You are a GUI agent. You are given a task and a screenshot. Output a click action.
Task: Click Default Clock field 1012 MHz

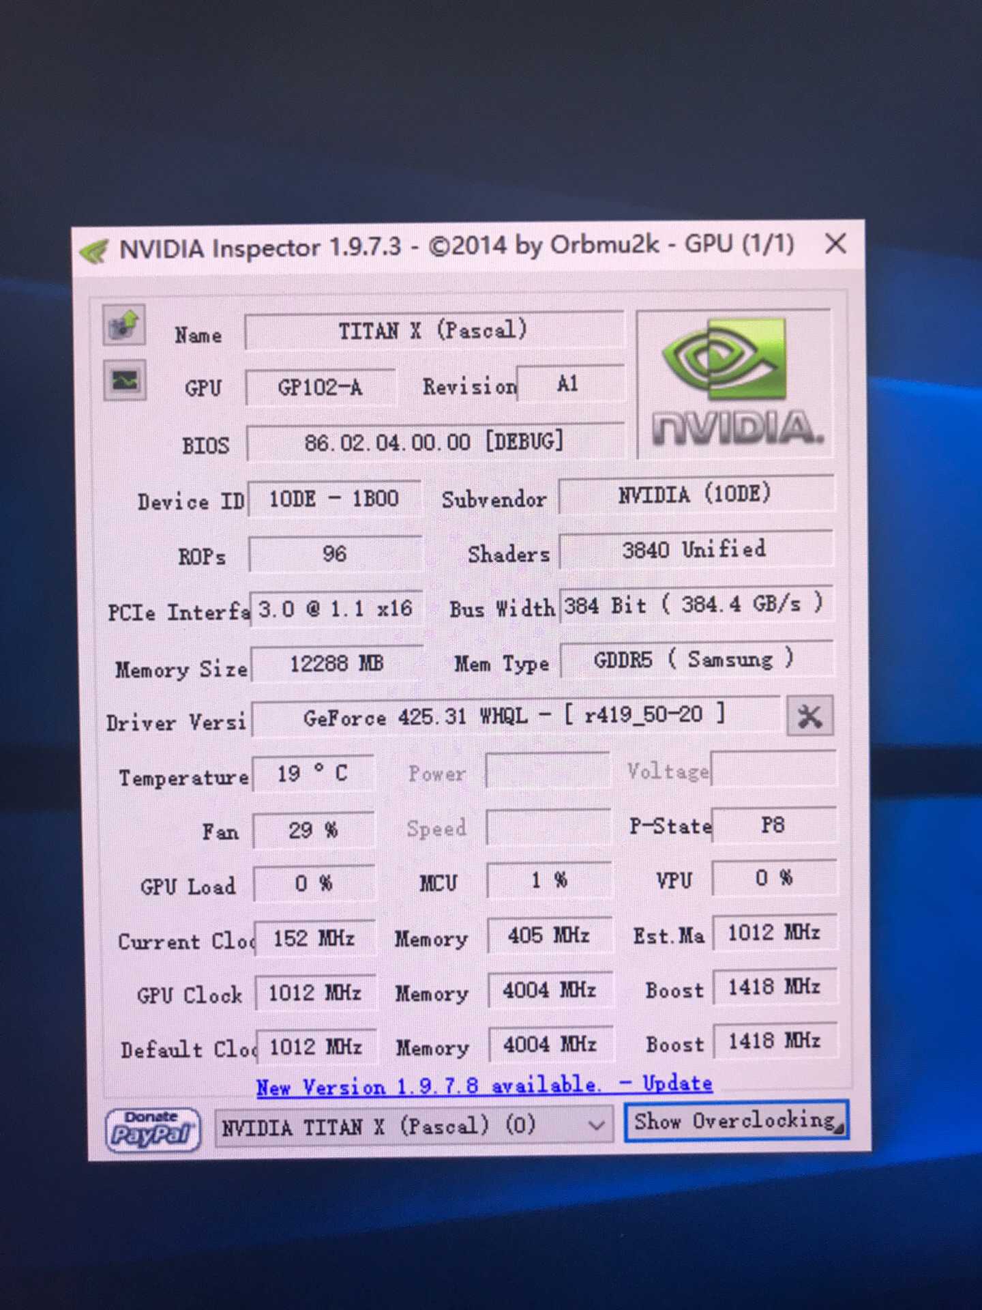(316, 1047)
